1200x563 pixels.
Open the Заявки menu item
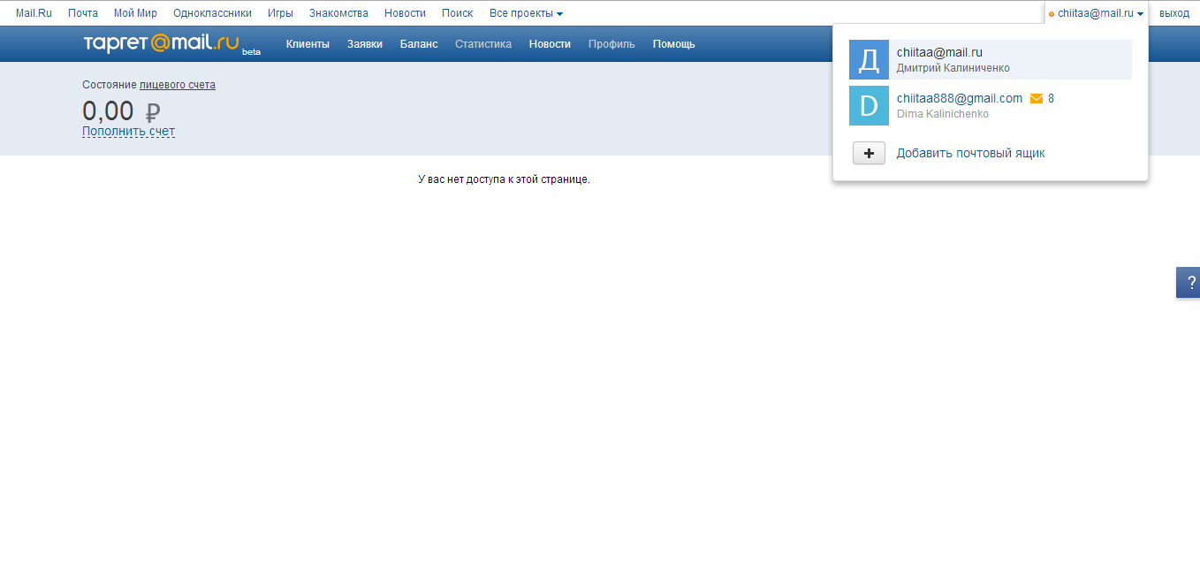coord(365,44)
